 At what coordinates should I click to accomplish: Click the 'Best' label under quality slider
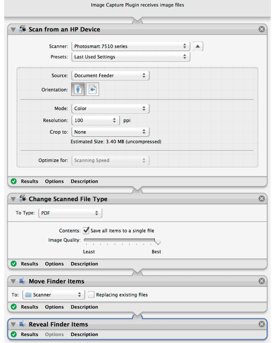156,252
